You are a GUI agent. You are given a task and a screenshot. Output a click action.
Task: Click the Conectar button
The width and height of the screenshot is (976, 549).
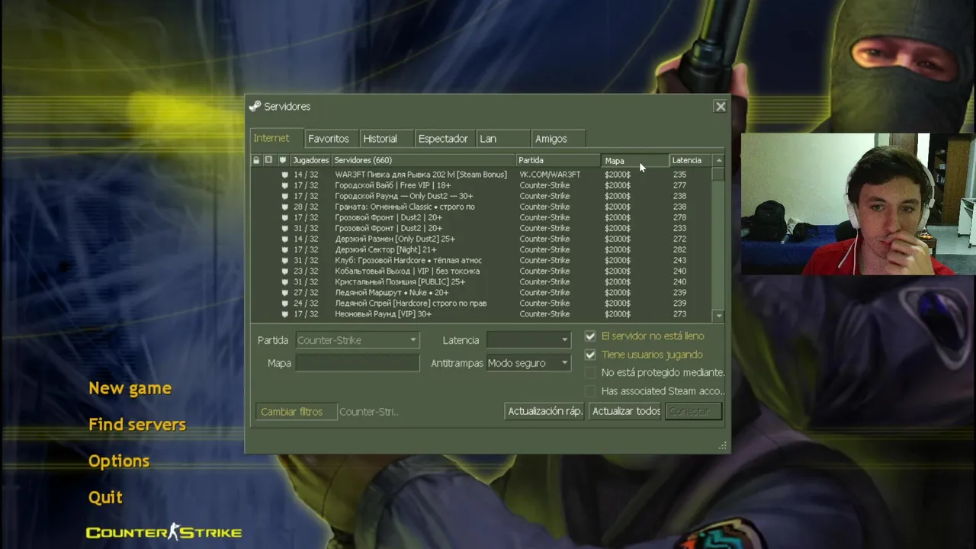[693, 411]
